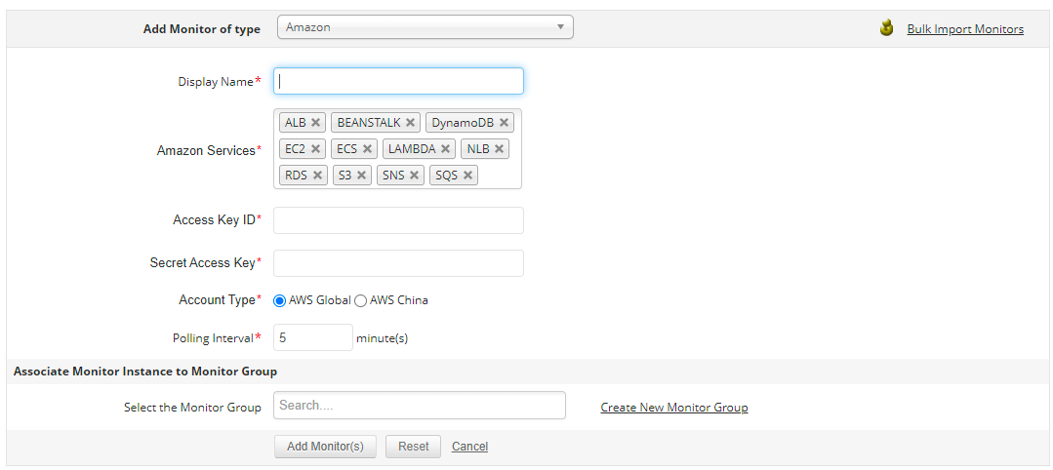Open the Add Monitor type dropdown
1053x470 pixels.
coord(425,27)
